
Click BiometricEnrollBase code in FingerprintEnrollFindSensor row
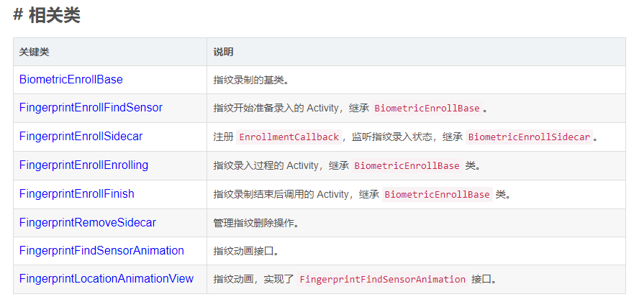[x=427, y=109]
